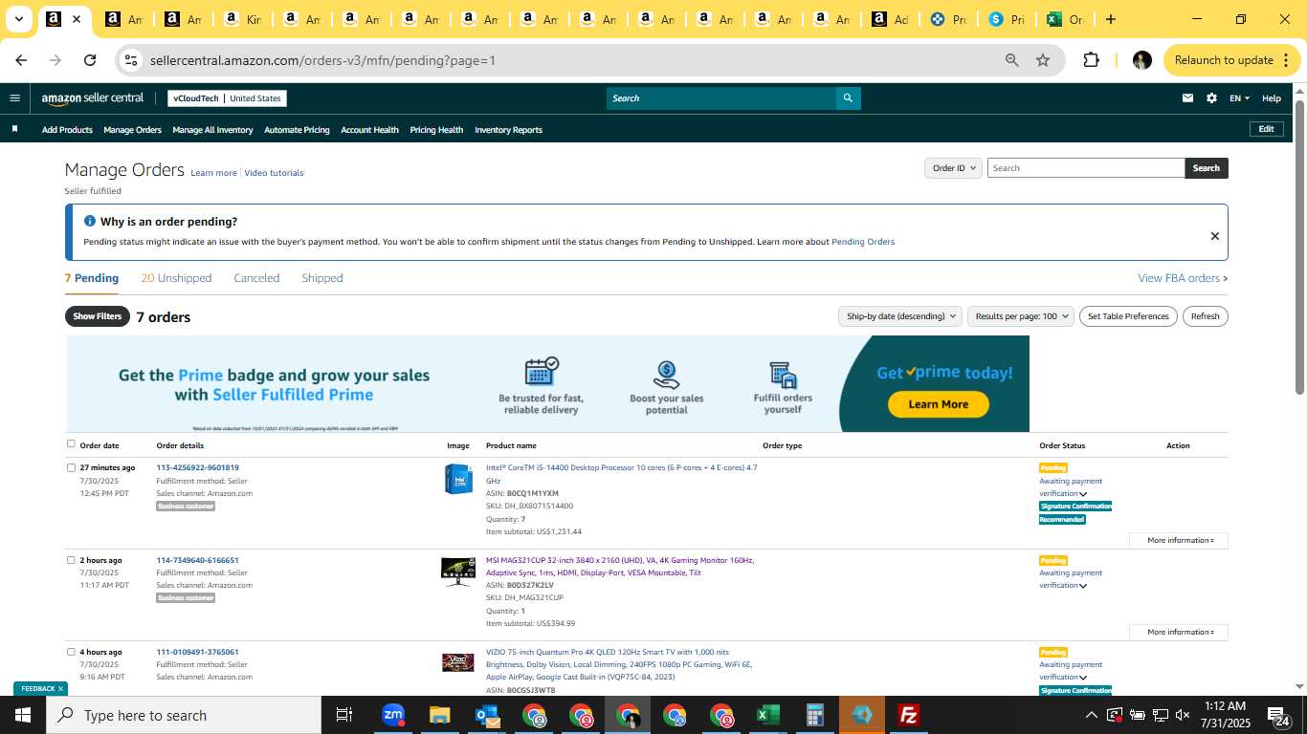1307x734 pixels.
Task: Open Automate Pricing menu item
Action: click(297, 130)
